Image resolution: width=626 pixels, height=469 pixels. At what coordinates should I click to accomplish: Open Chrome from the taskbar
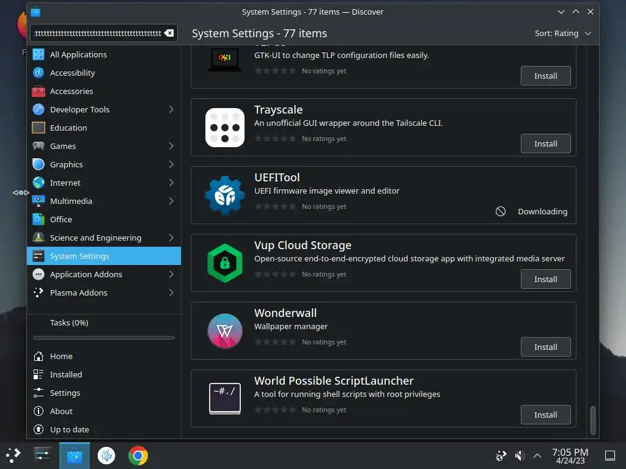pos(138,455)
